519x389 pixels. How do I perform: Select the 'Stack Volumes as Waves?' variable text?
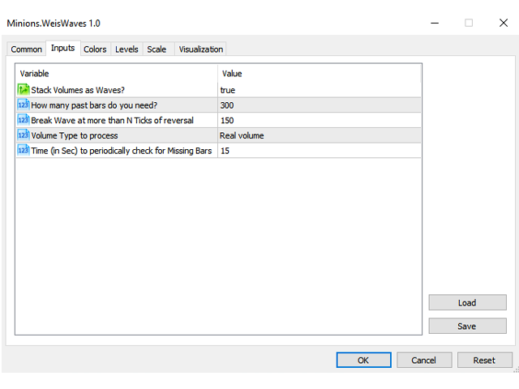point(78,90)
